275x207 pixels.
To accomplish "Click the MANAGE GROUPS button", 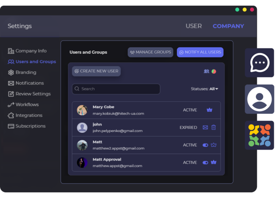I will (x=150, y=52).
